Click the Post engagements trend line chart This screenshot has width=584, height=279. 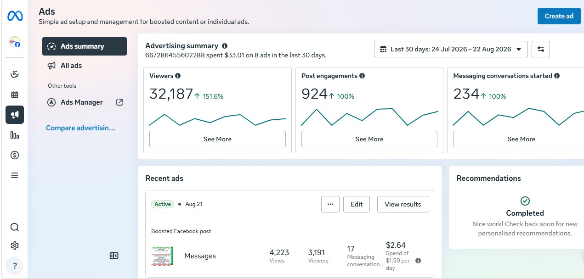pos(369,117)
